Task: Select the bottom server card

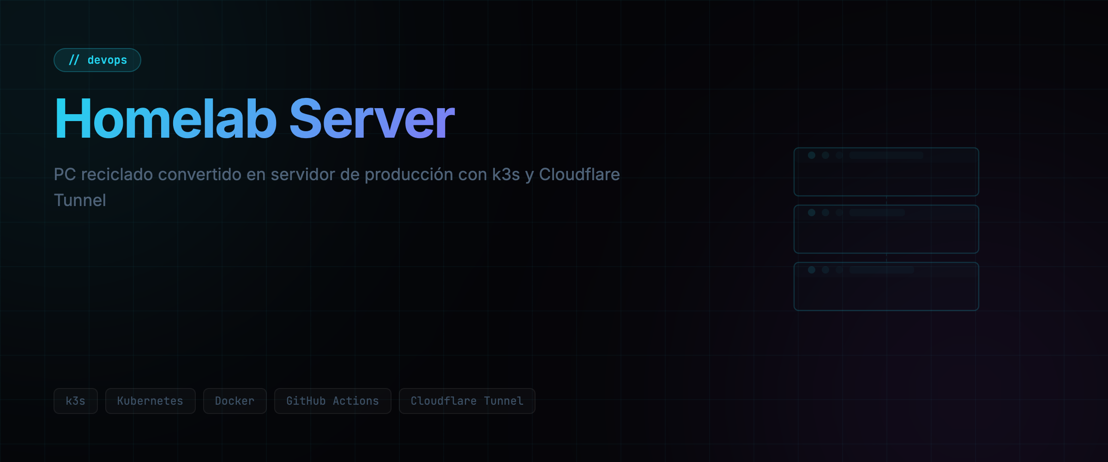Action: [x=886, y=286]
